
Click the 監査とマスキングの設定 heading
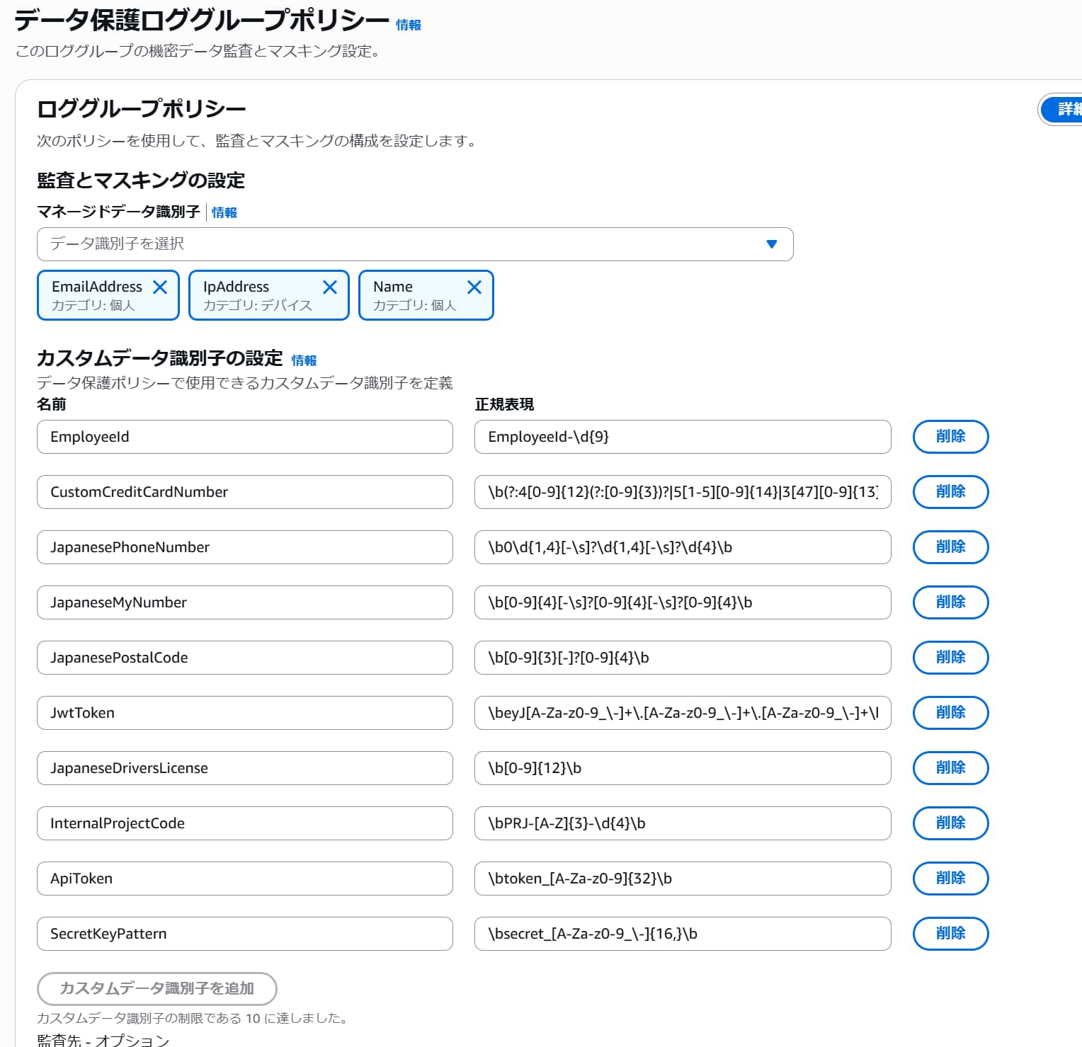click(x=141, y=181)
